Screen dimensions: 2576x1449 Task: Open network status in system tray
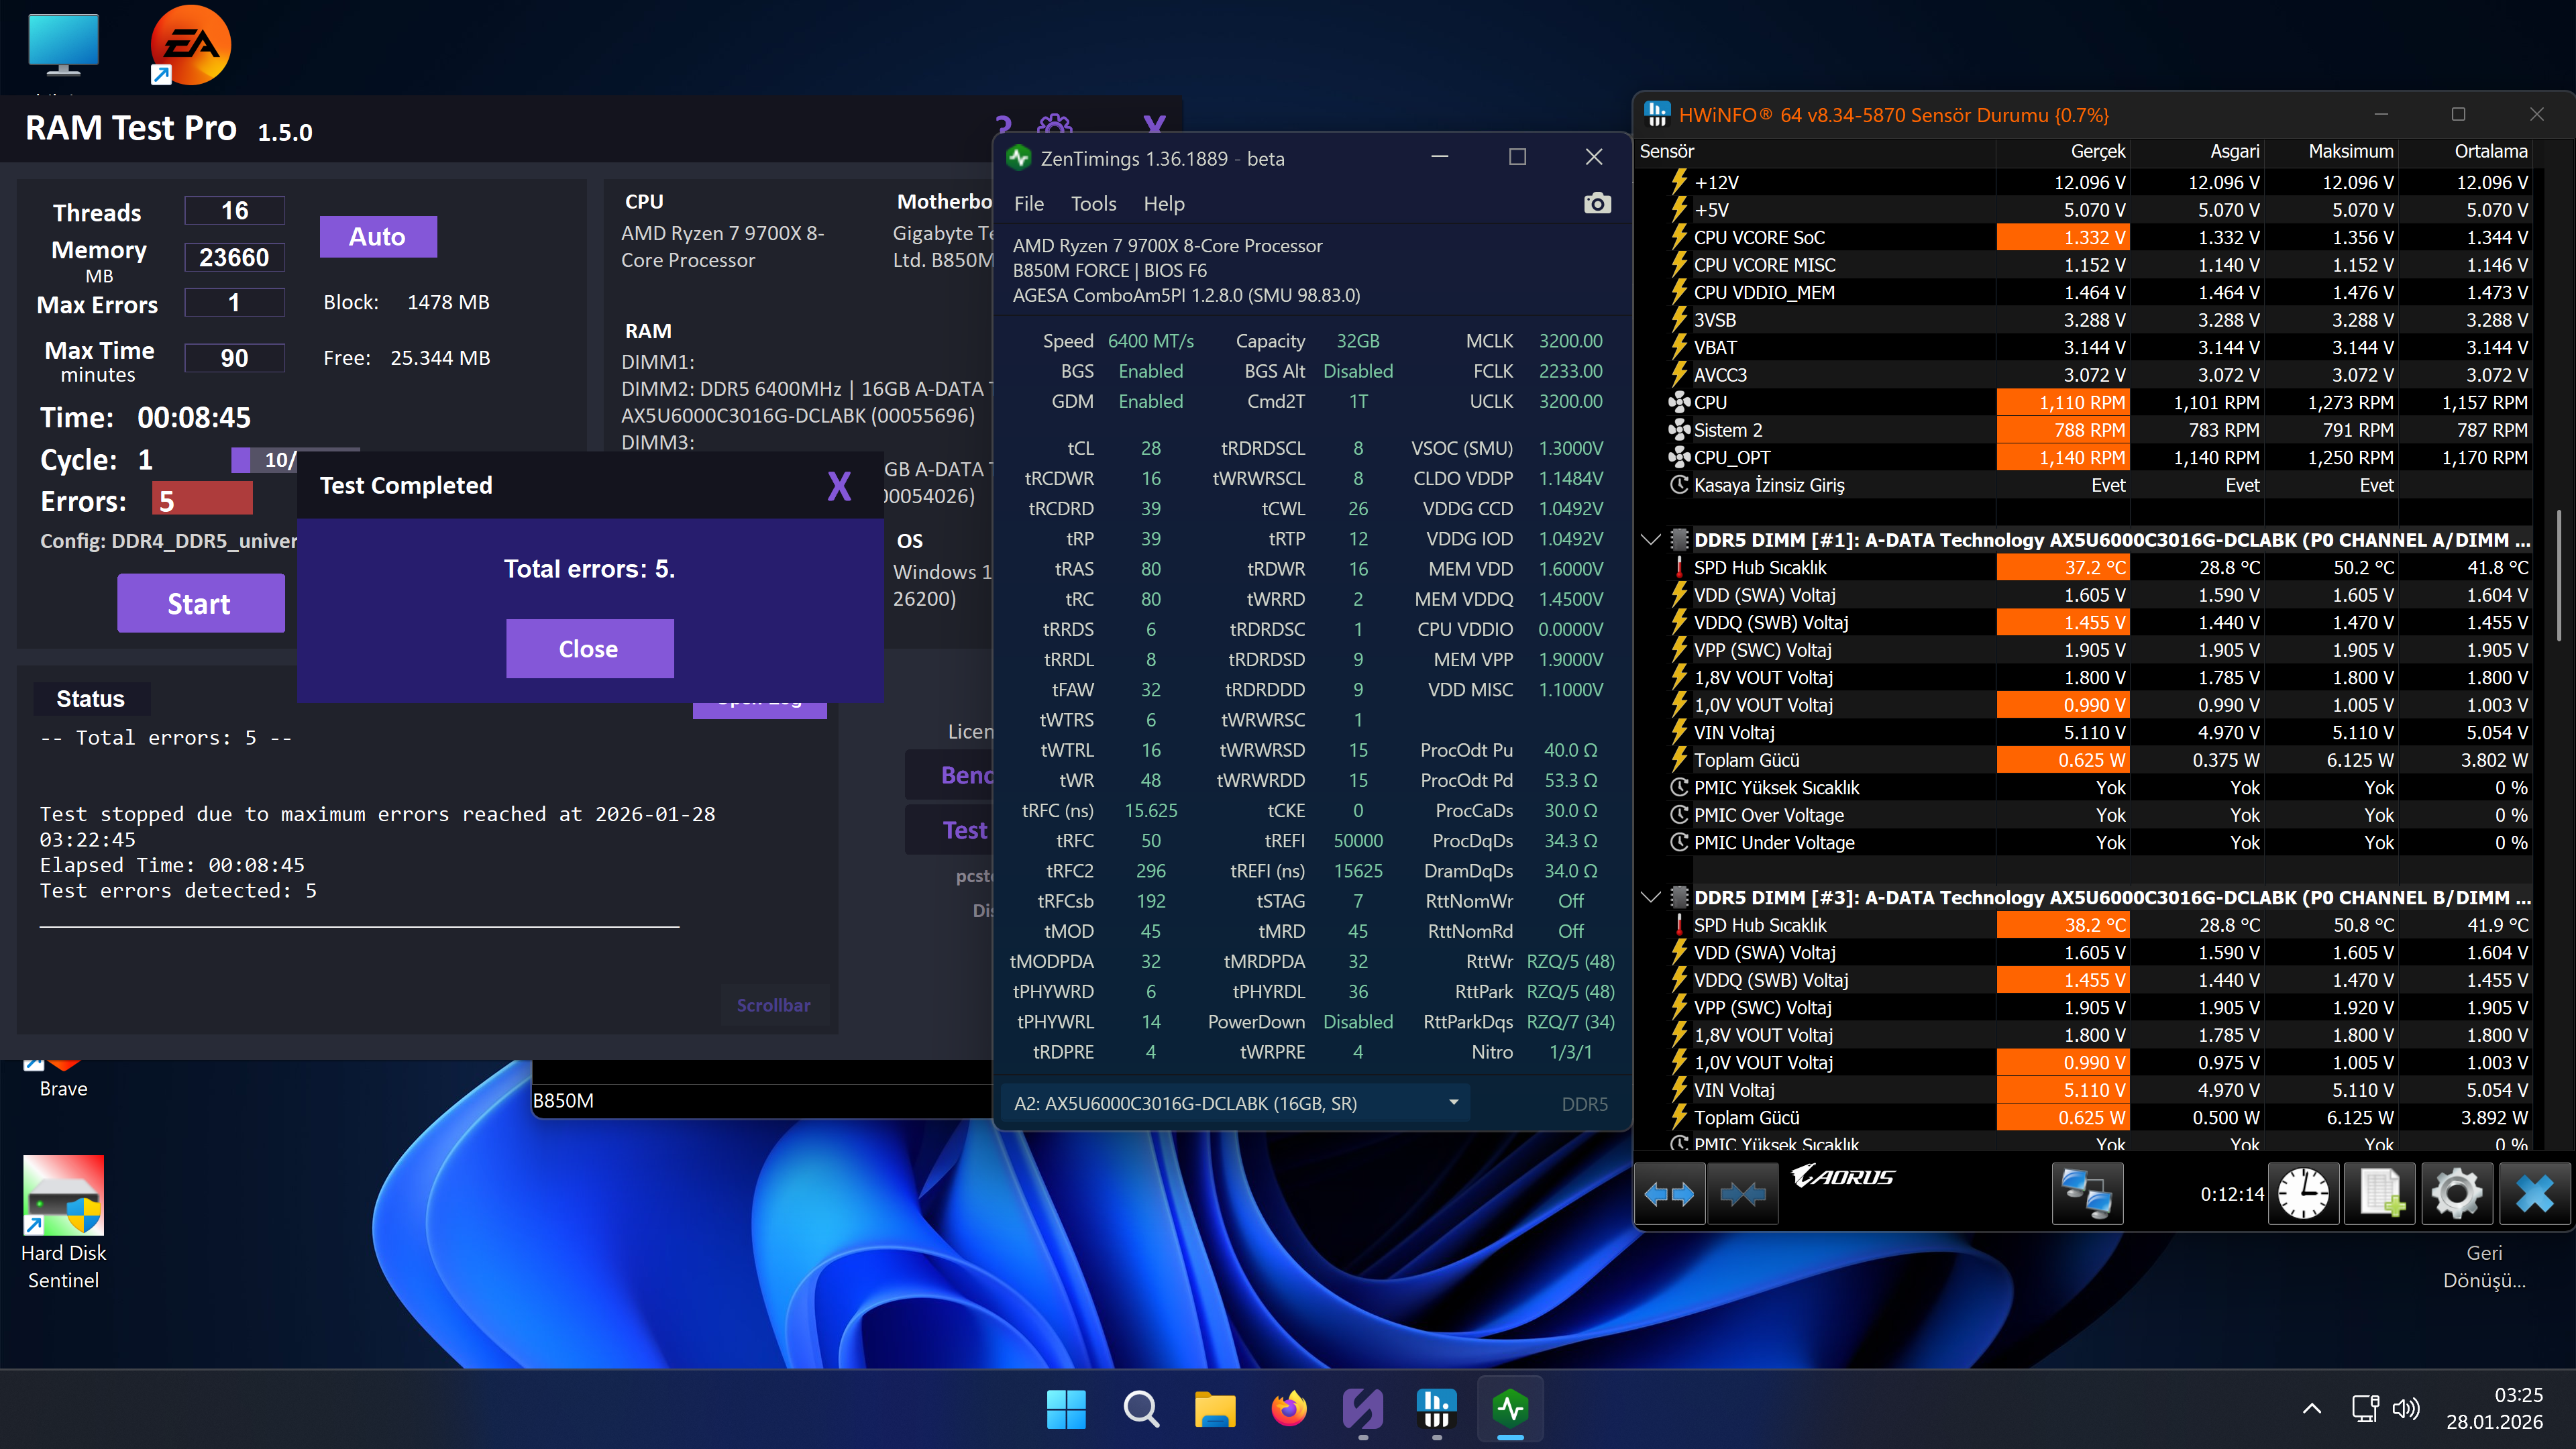tap(2364, 1409)
